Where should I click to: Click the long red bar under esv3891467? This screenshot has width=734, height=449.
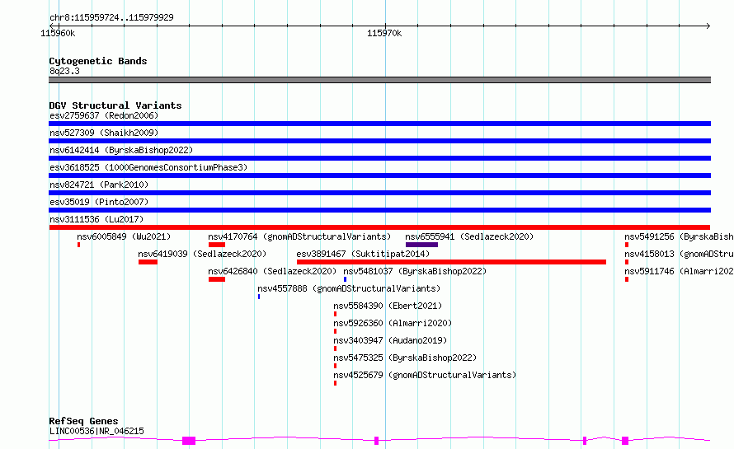click(x=451, y=262)
